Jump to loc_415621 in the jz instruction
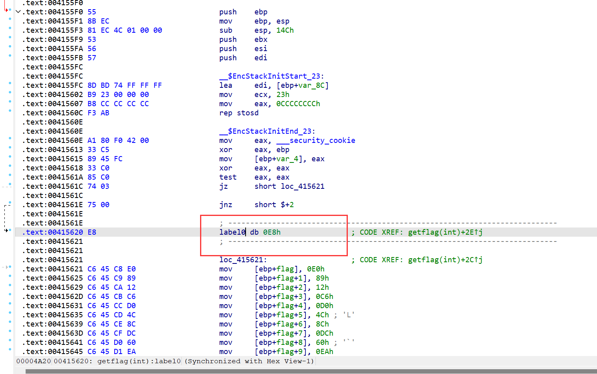The image size is (597, 374). (x=302, y=186)
